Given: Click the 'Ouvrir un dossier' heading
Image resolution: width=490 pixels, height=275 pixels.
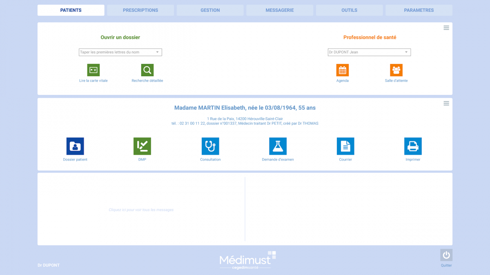Looking at the screenshot, I should tap(120, 37).
